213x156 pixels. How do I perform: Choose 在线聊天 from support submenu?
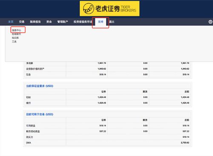pyautogui.click(x=16, y=34)
